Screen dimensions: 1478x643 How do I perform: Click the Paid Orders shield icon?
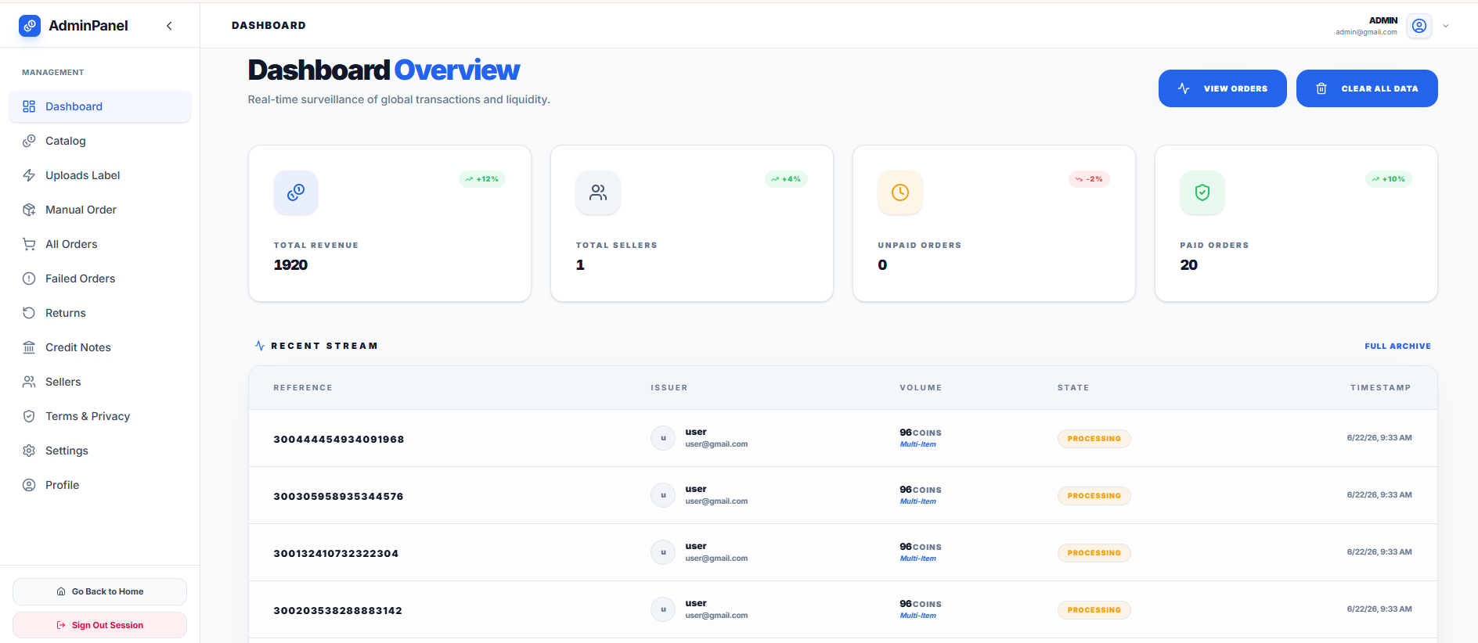(1202, 192)
